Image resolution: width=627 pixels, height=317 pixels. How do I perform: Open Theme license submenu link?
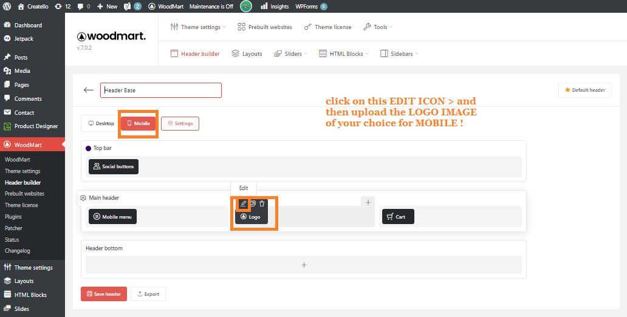(21, 205)
